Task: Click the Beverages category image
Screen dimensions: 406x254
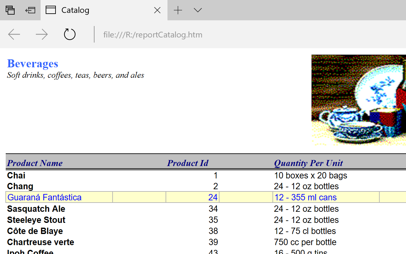Action: click(x=358, y=100)
